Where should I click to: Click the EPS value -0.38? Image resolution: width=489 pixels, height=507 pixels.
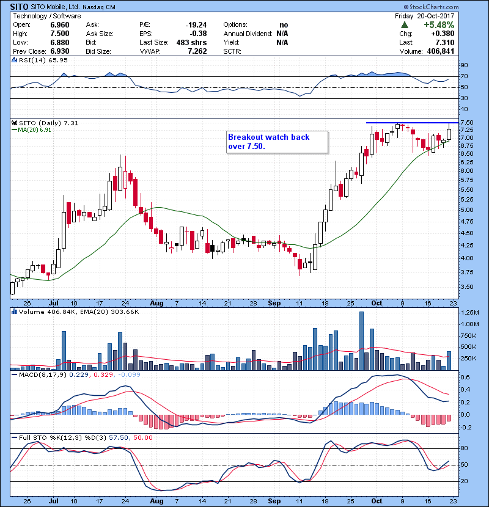199,34
